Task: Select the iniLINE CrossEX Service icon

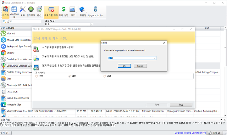Action: tap(3, 98)
